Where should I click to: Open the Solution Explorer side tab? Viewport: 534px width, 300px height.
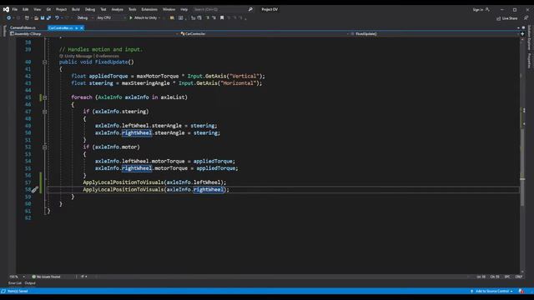(529, 37)
